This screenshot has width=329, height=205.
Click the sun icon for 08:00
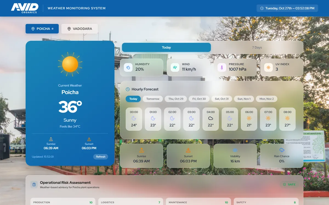[x=287, y=118]
